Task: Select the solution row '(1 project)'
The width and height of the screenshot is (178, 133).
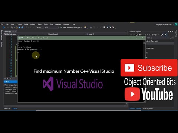Action: point(152,41)
